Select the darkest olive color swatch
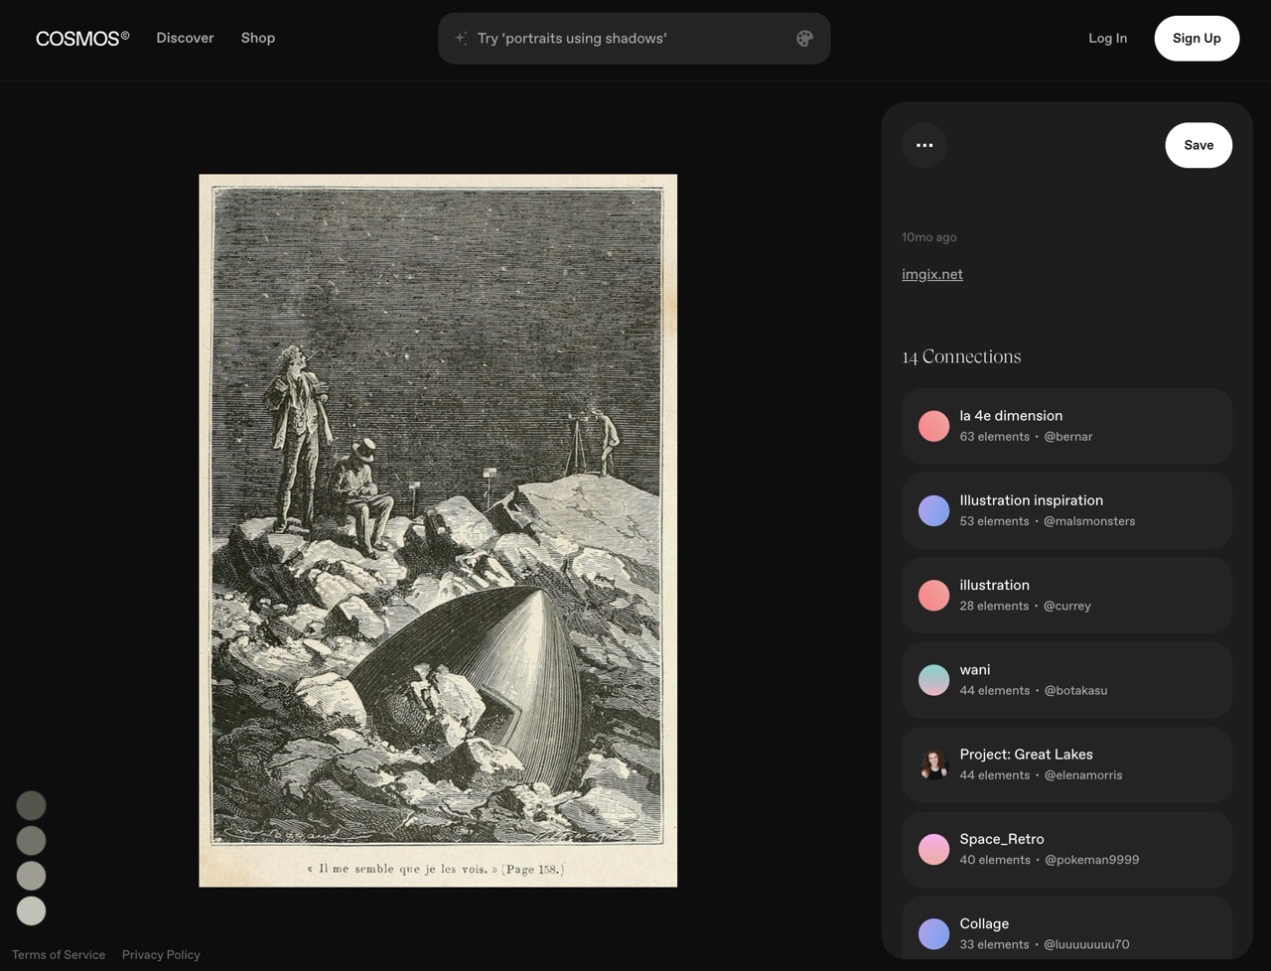The height and width of the screenshot is (971, 1271). click(31, 805)
